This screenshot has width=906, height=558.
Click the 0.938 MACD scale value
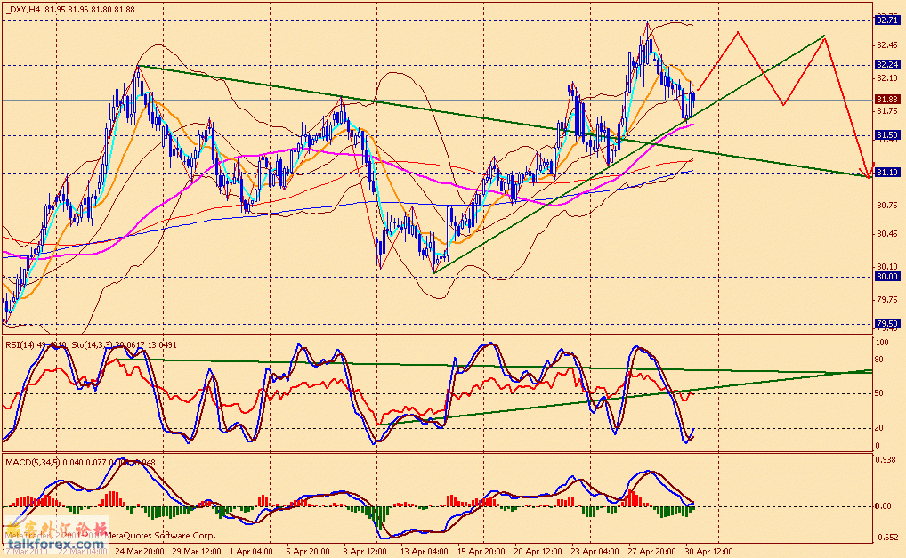point(886,460)
